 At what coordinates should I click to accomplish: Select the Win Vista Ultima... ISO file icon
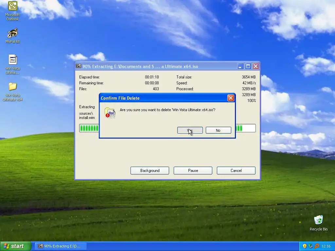point(12,64)
